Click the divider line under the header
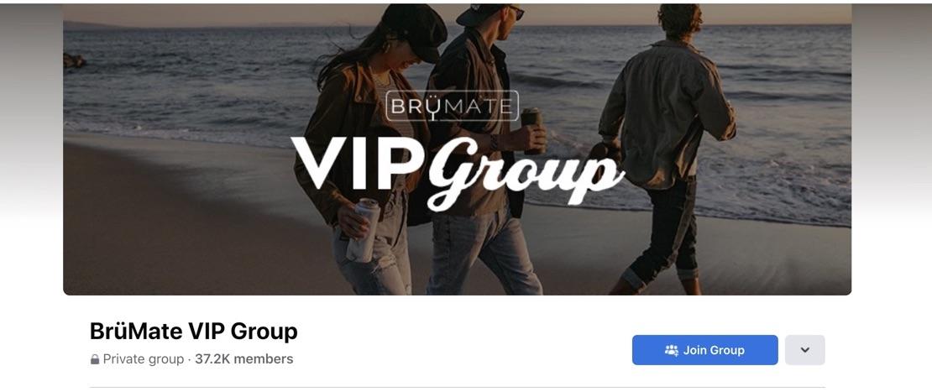This screenshot has height=392, width=932. coord(457,387)
